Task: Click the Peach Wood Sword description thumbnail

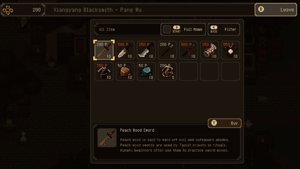Action: [x=107, y=138]
